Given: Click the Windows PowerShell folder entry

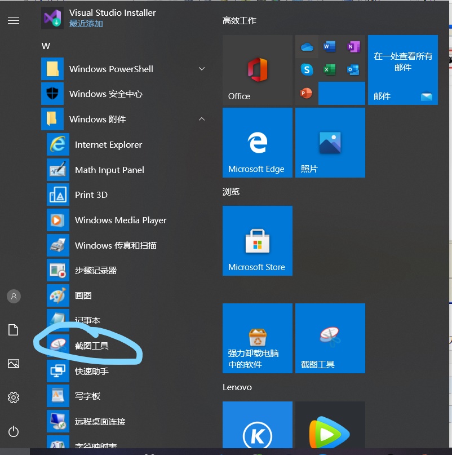Looking at the screenshot, I should coord(125,69).
